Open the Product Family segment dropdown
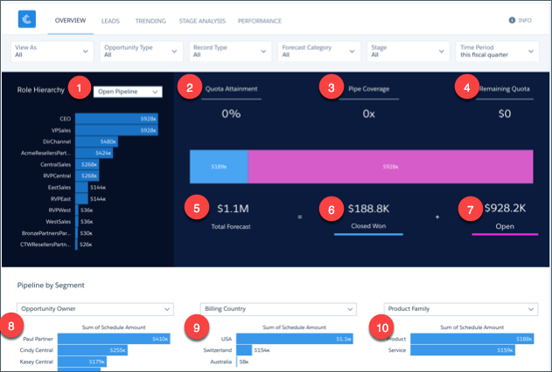This screenshot has width=552, height=372. pyautogui.click(x=461, y=309)
